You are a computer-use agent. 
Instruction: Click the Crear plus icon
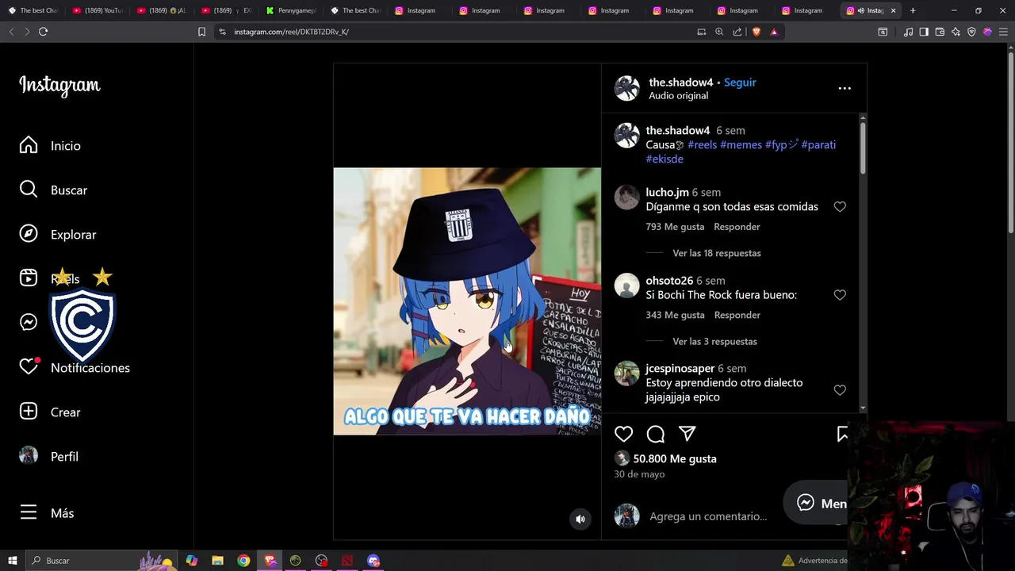[29, 412]
